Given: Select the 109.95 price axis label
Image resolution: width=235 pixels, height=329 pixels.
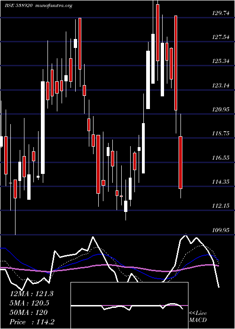Looking at the screenshot, I should [x=221, y=230].
